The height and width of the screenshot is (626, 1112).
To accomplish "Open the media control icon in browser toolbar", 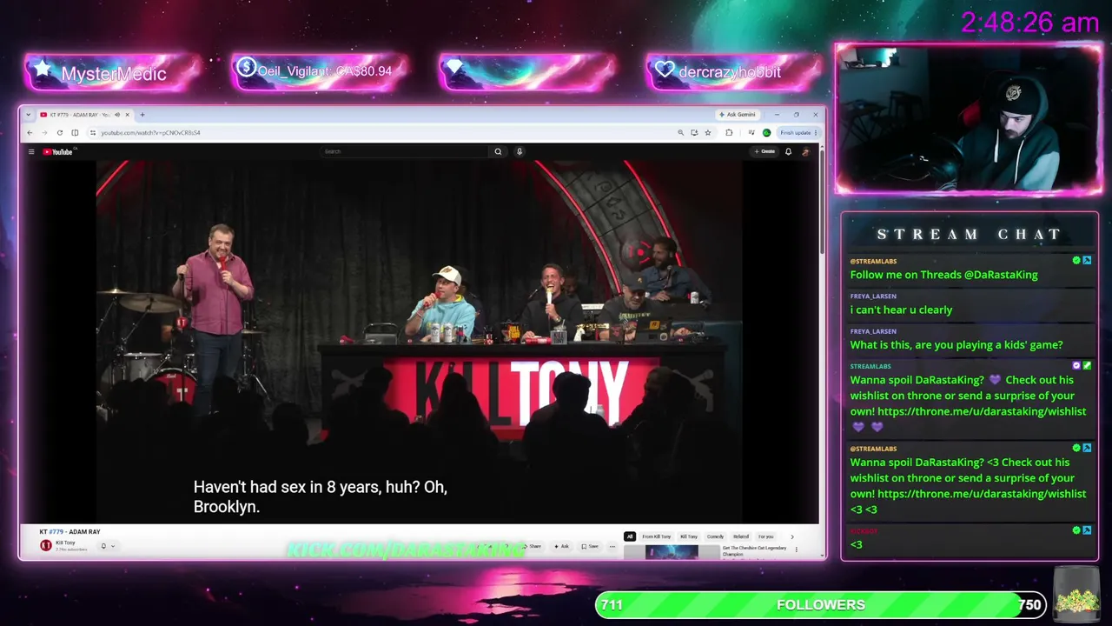I will pyautogui.click(x=750, y=132).
